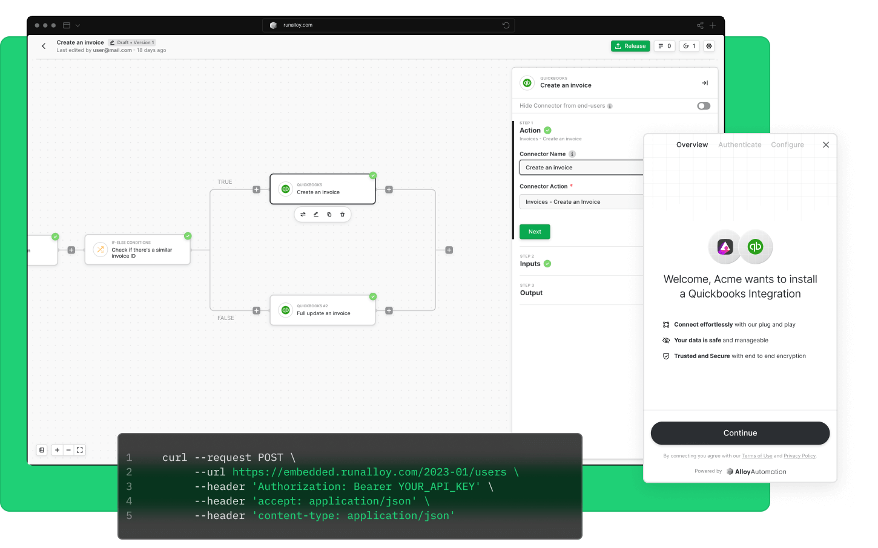
Task: Click the green Next button
Action: click(x=535, y=232)
